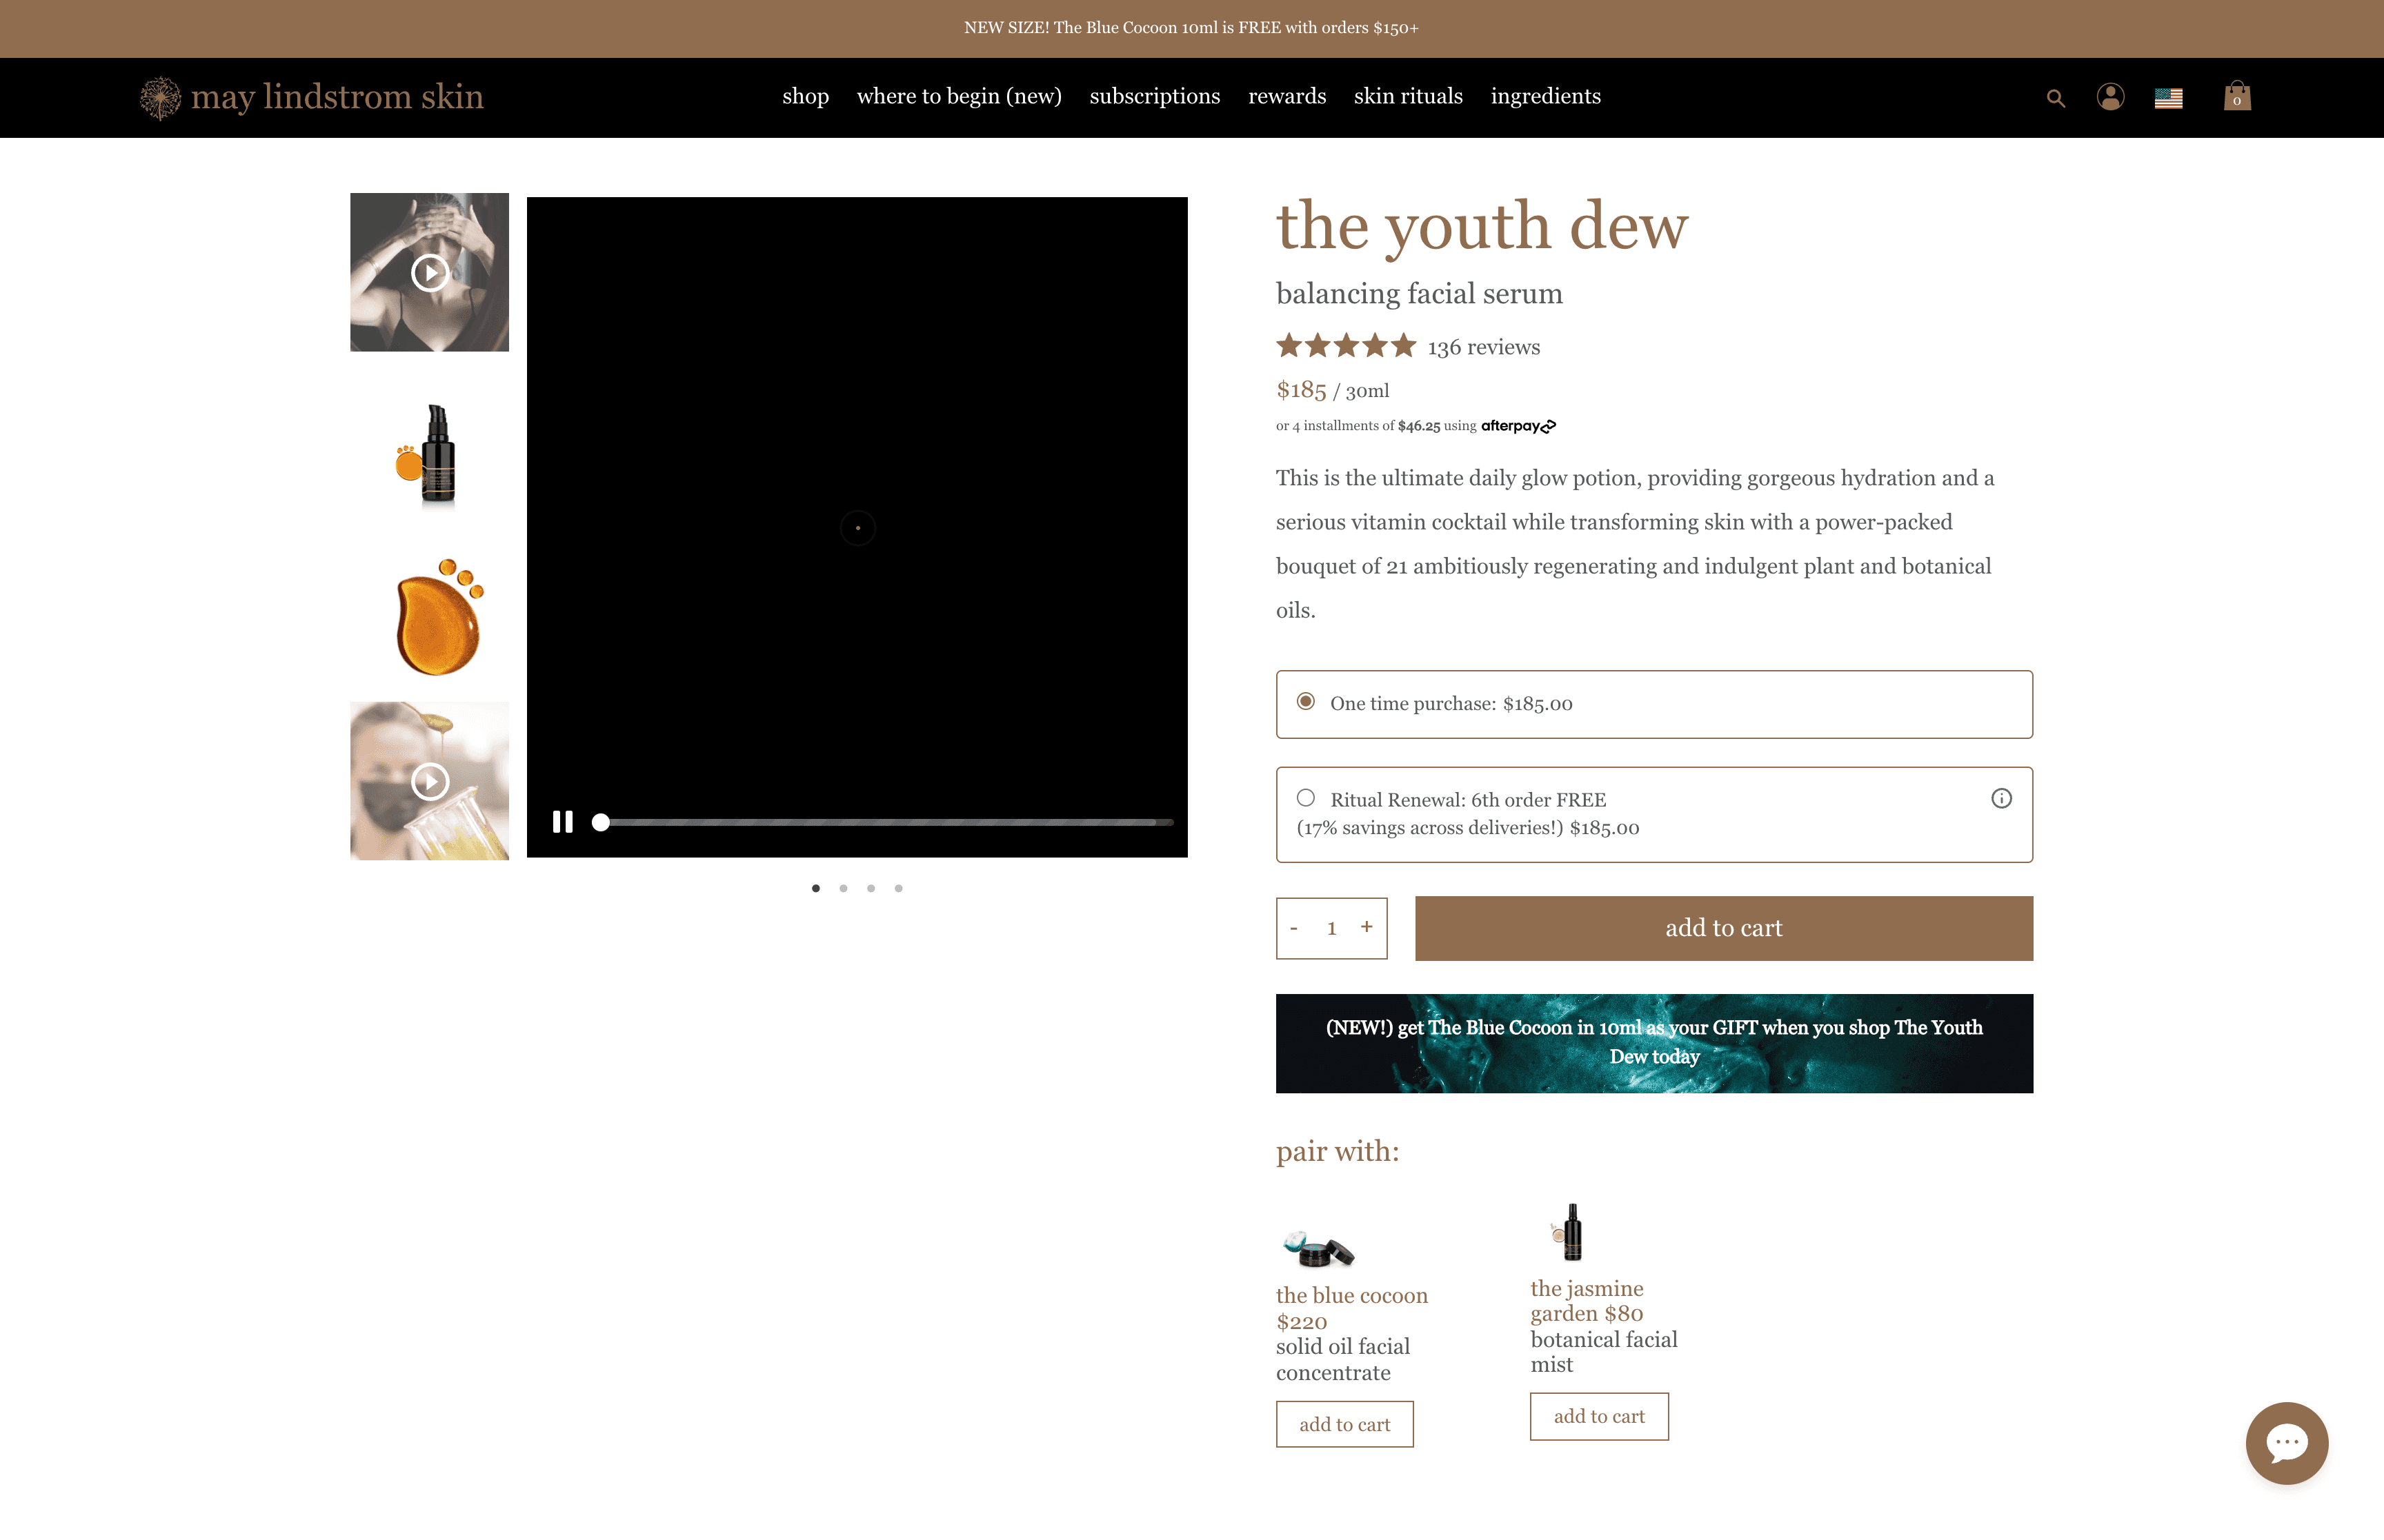The height and width of the screenshot is (1540, 2384).
Task: Increase quantity with the plus stepper
Action: click(1367, 927)
